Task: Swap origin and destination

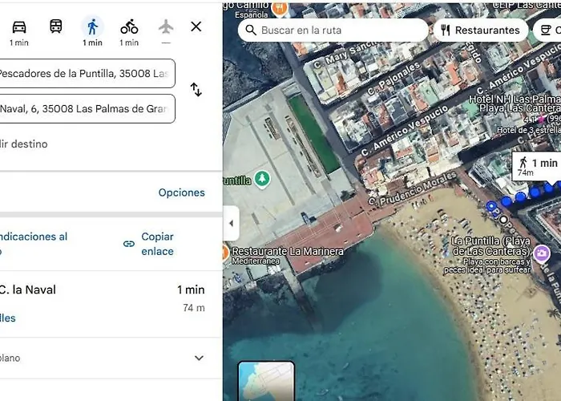Action: (196, 90)
